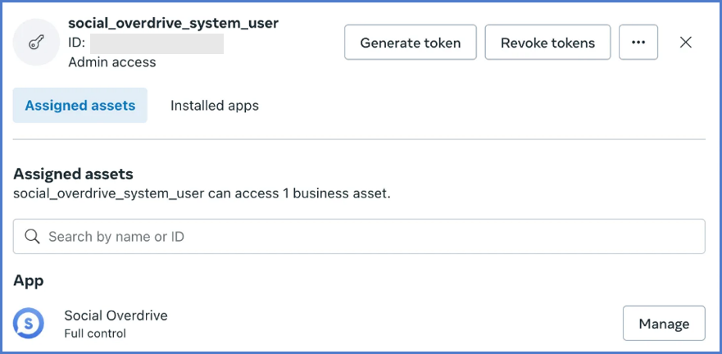Click the magnifier icon in search box
This screenshot has height=354, width=722.
coord(33,237)
